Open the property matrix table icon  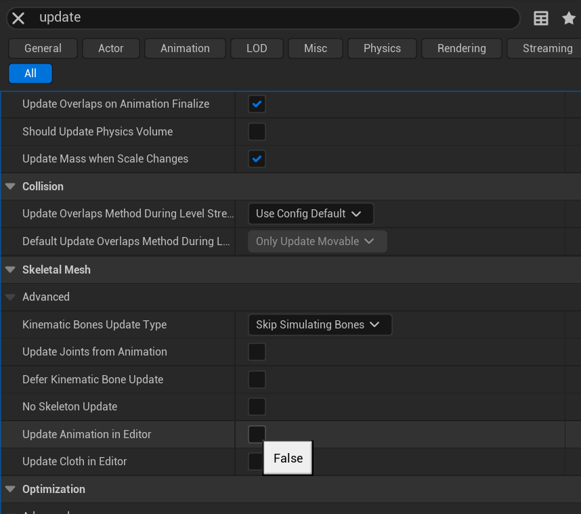[541, 18]
